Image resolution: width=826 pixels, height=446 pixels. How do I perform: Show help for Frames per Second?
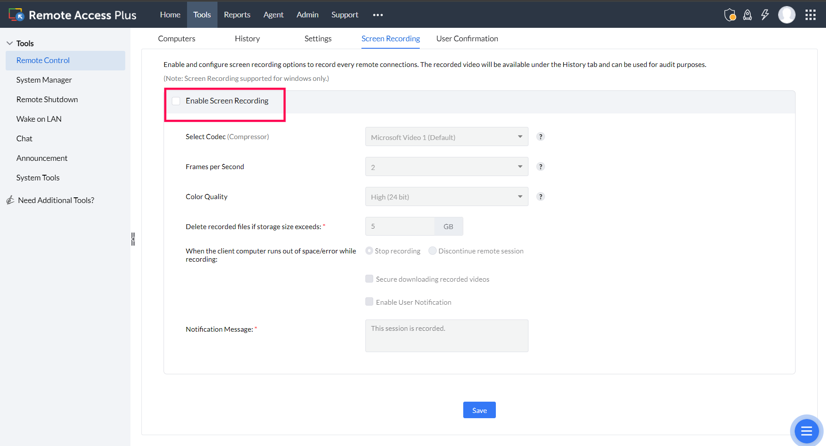541,166
